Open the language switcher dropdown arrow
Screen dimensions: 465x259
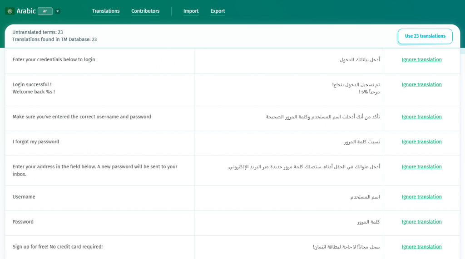[x=58, y=11]
